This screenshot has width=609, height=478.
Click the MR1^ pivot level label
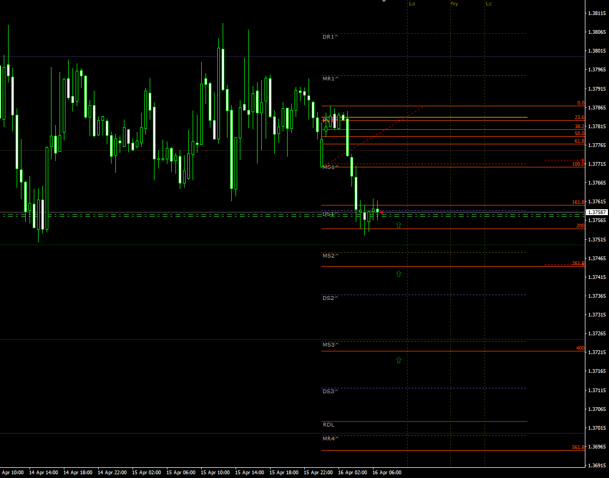pyautogui.click(x=330, y=79)
